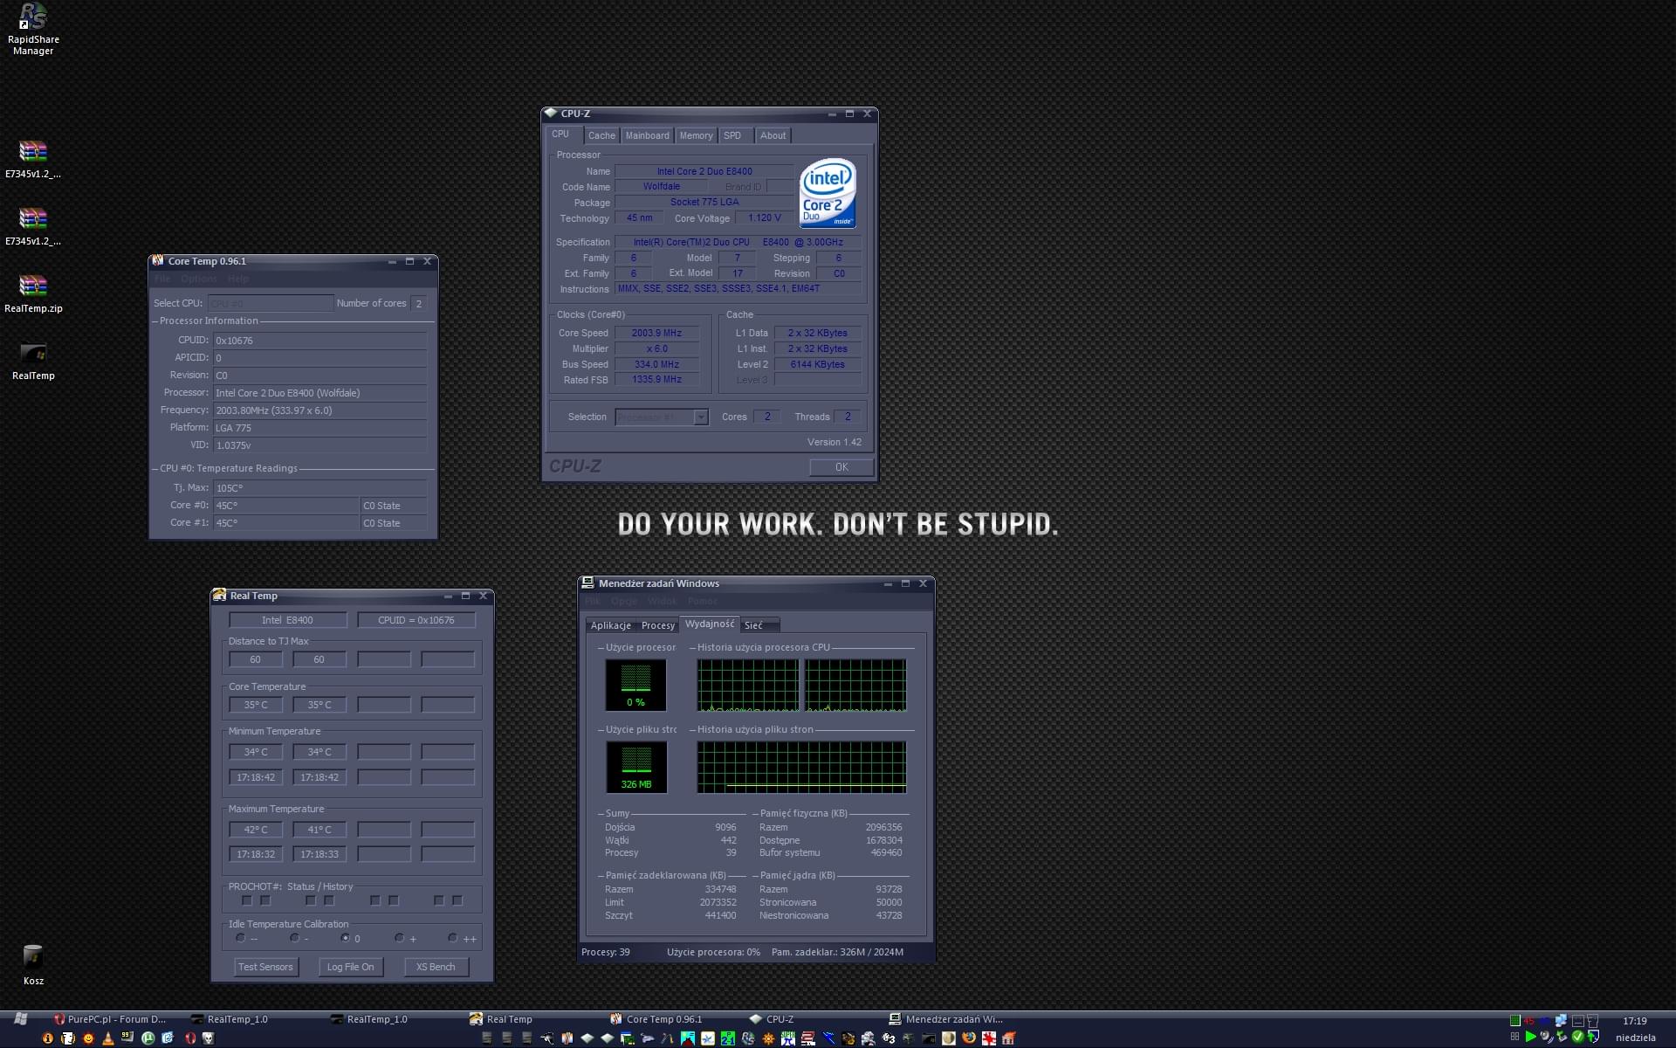Launch the Opera quick launch icon
This screenshot has height=1048, width=1676.
pos(190,1038)
